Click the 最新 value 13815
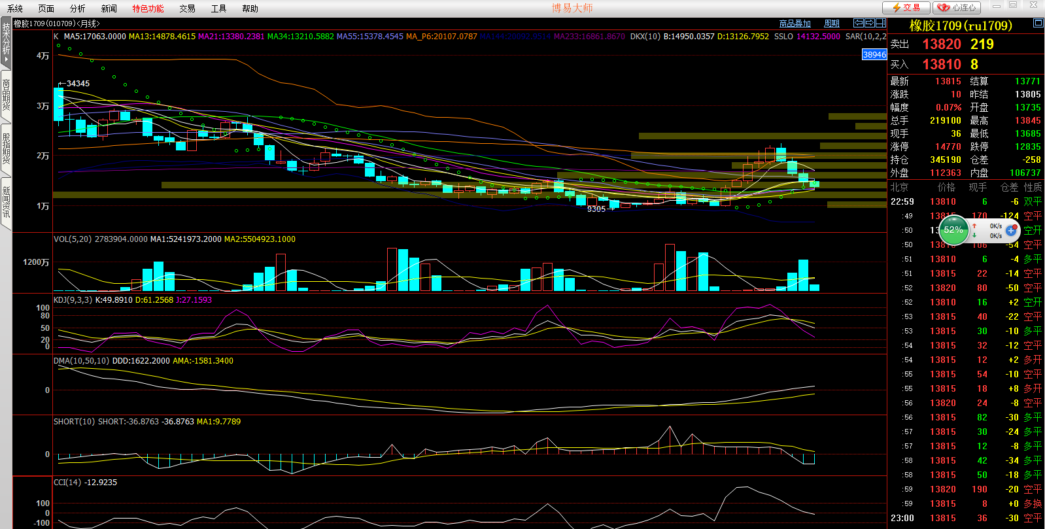This screenshot has height=529, width=1045. 948,81
